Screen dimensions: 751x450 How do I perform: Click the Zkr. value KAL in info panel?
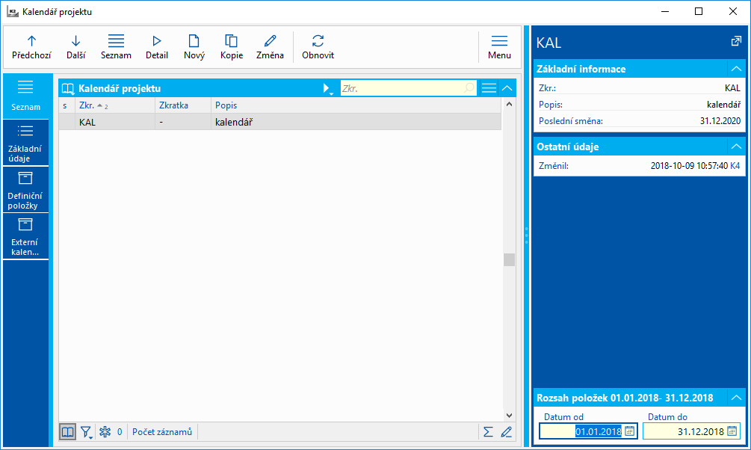[x=732, y=88]
